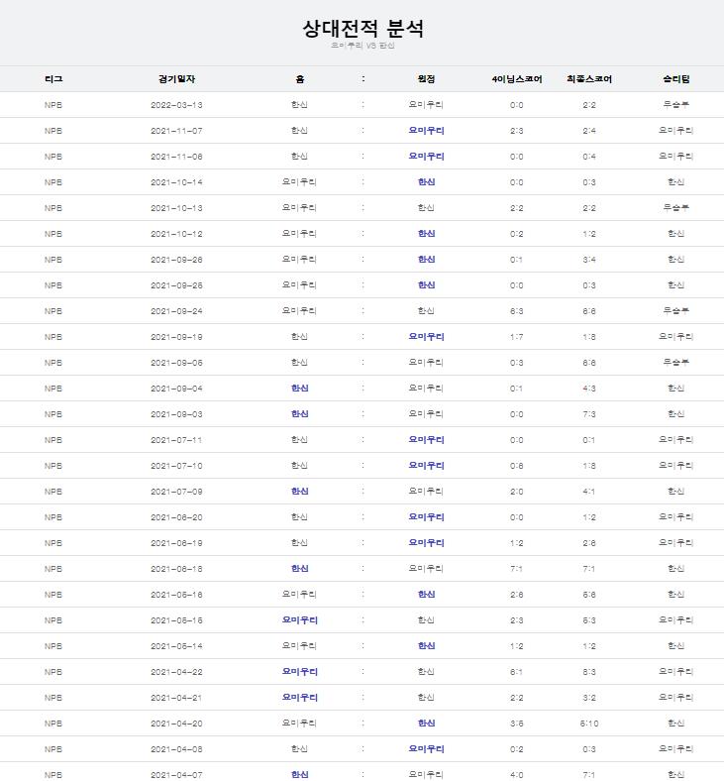Select the date cell '2021-09-19'
Screen dimensions: 724x781
[176, 337]
